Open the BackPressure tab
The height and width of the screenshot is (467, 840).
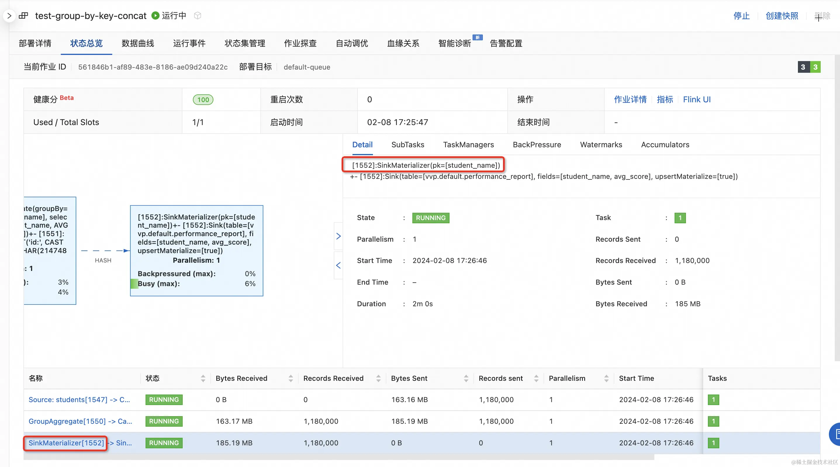tap(537, 145)
